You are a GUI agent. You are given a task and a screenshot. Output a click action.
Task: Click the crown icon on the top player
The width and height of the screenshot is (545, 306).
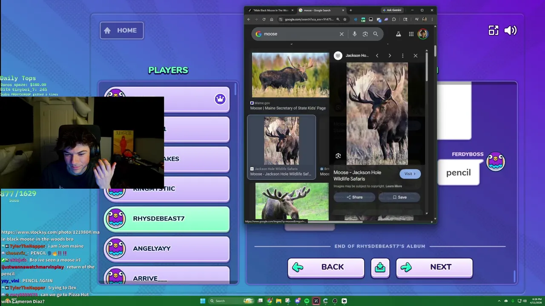[220, 99]
